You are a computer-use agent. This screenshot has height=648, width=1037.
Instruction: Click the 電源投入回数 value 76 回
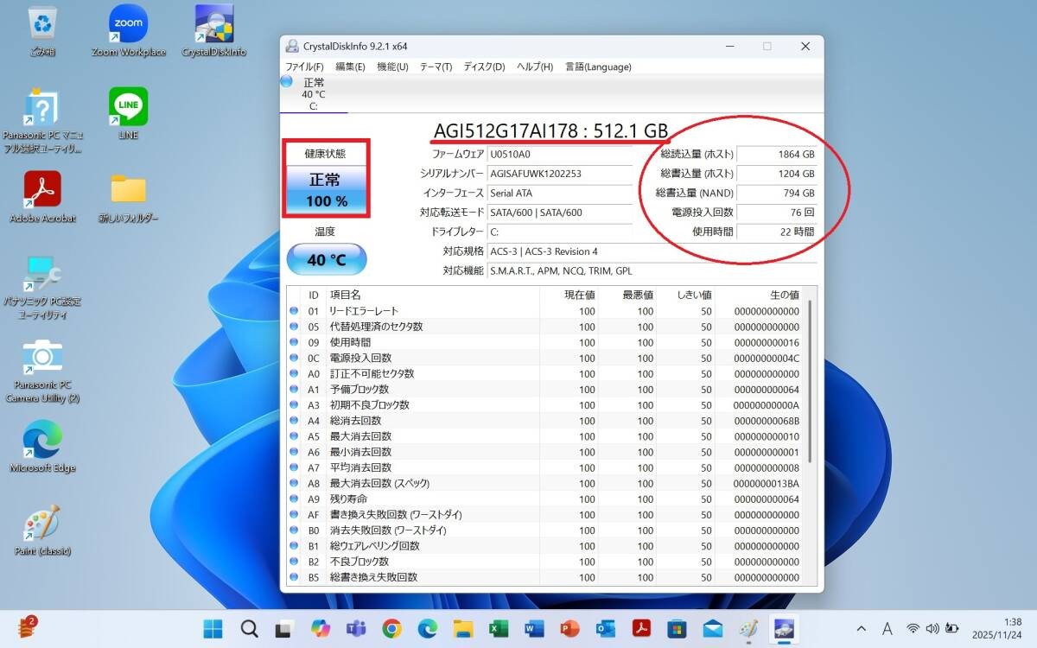pyautogui.click(x=777, y=212)
